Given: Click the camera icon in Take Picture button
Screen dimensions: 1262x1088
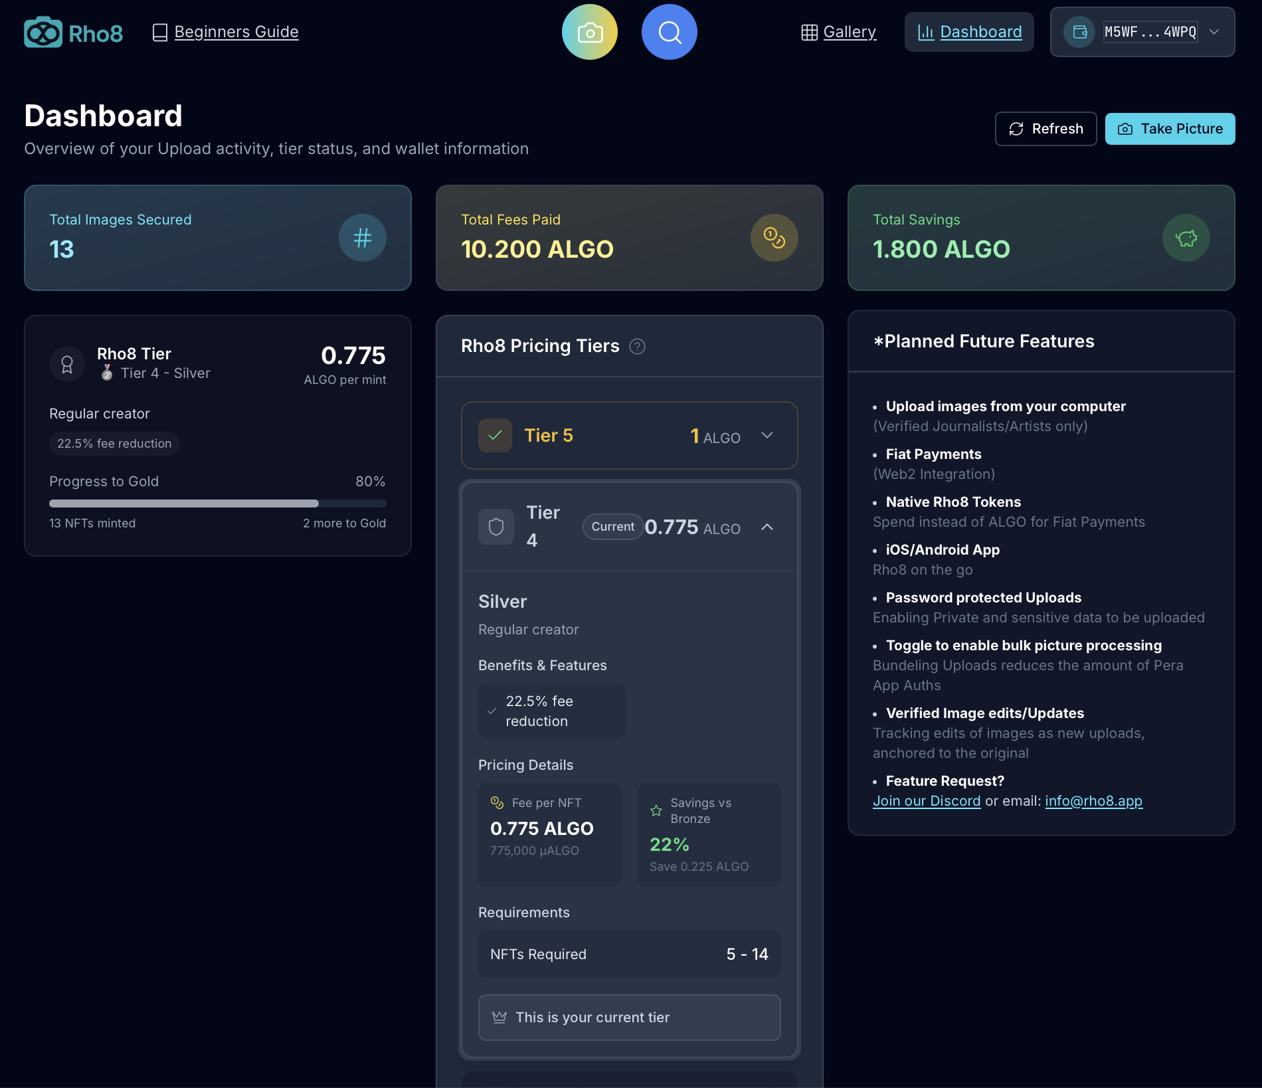Looking at the screenshot, I should [1125, 129].
